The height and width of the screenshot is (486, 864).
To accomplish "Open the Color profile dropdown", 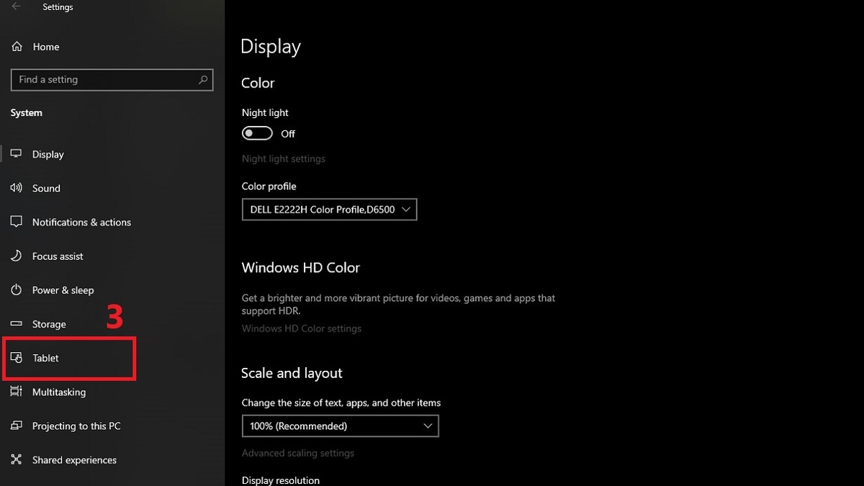I will (329, 210).
